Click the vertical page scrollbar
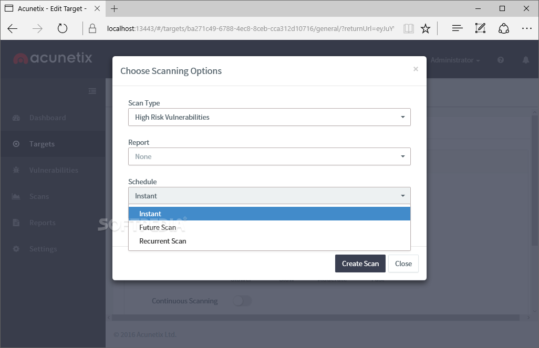This screenshot has height=348, width=539. [x=534, y=181]
